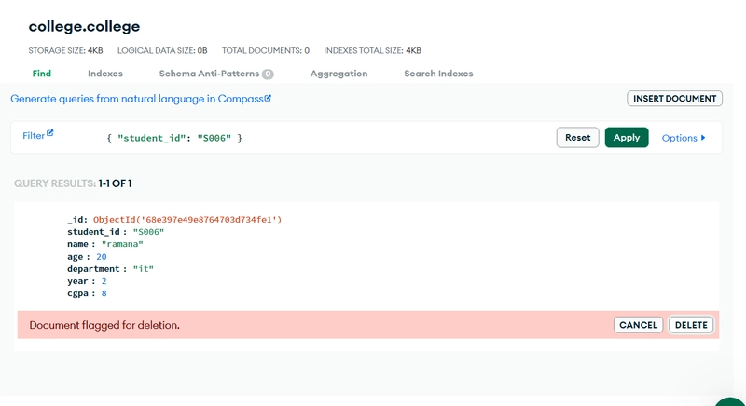Open the green chat bubble in corner
This screenshot has height=406, width=746.
tap(733, 402)
